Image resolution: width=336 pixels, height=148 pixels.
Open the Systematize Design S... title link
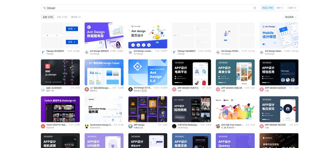[101, 125]
